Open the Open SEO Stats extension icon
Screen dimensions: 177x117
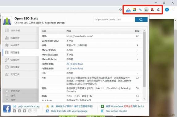(x=146, y=10)
